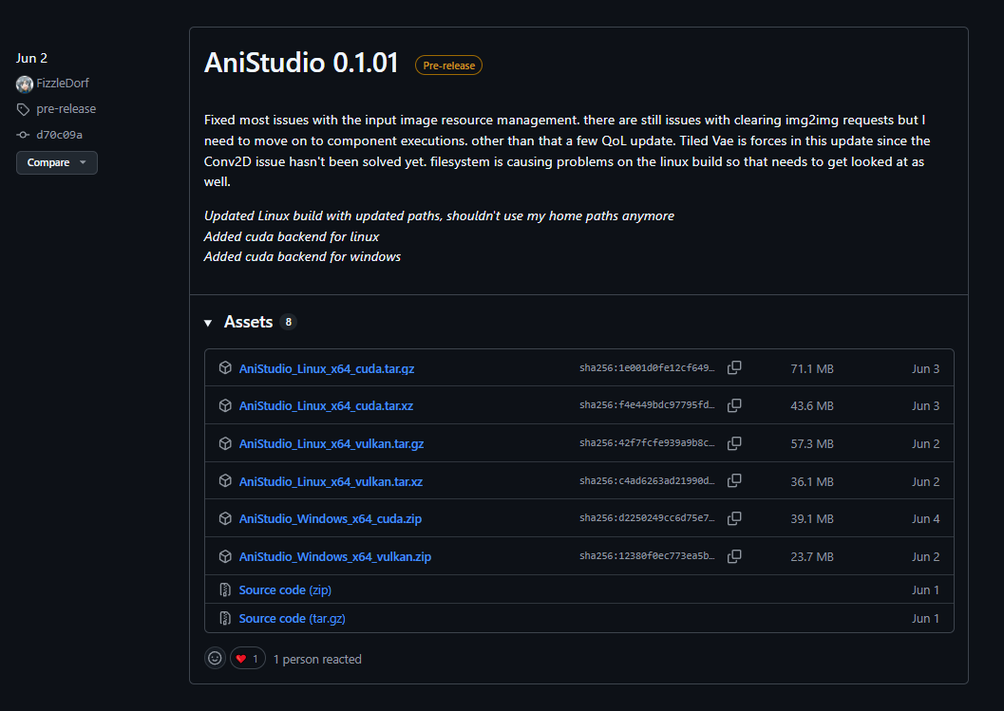Image resolution: width=1004 pixels, height=711 pixels.
Task: Copy sha256 of AniStudio_Linux_x64_cuda.tar.gz
Action: point(734,367)
